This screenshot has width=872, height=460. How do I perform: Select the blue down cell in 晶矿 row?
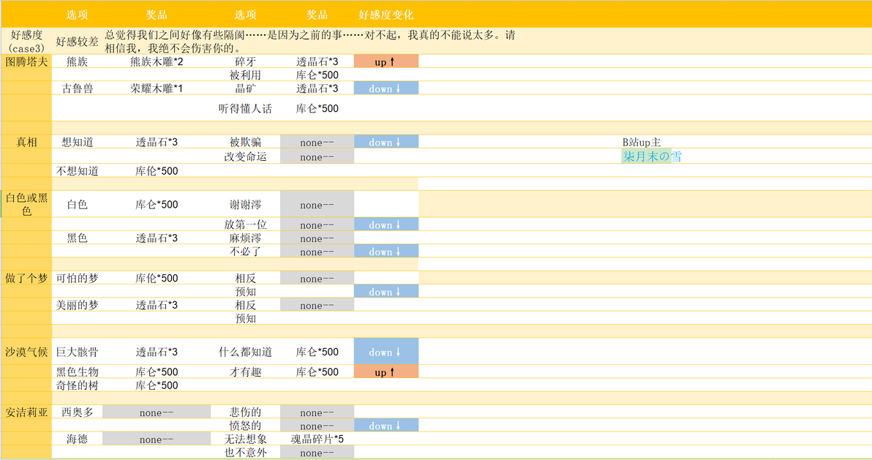[386, 88]
